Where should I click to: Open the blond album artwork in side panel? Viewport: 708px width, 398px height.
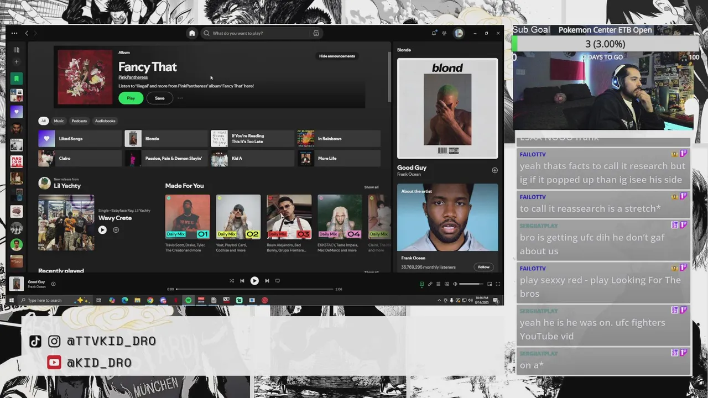pyautogui.click(x=447, y=108)
